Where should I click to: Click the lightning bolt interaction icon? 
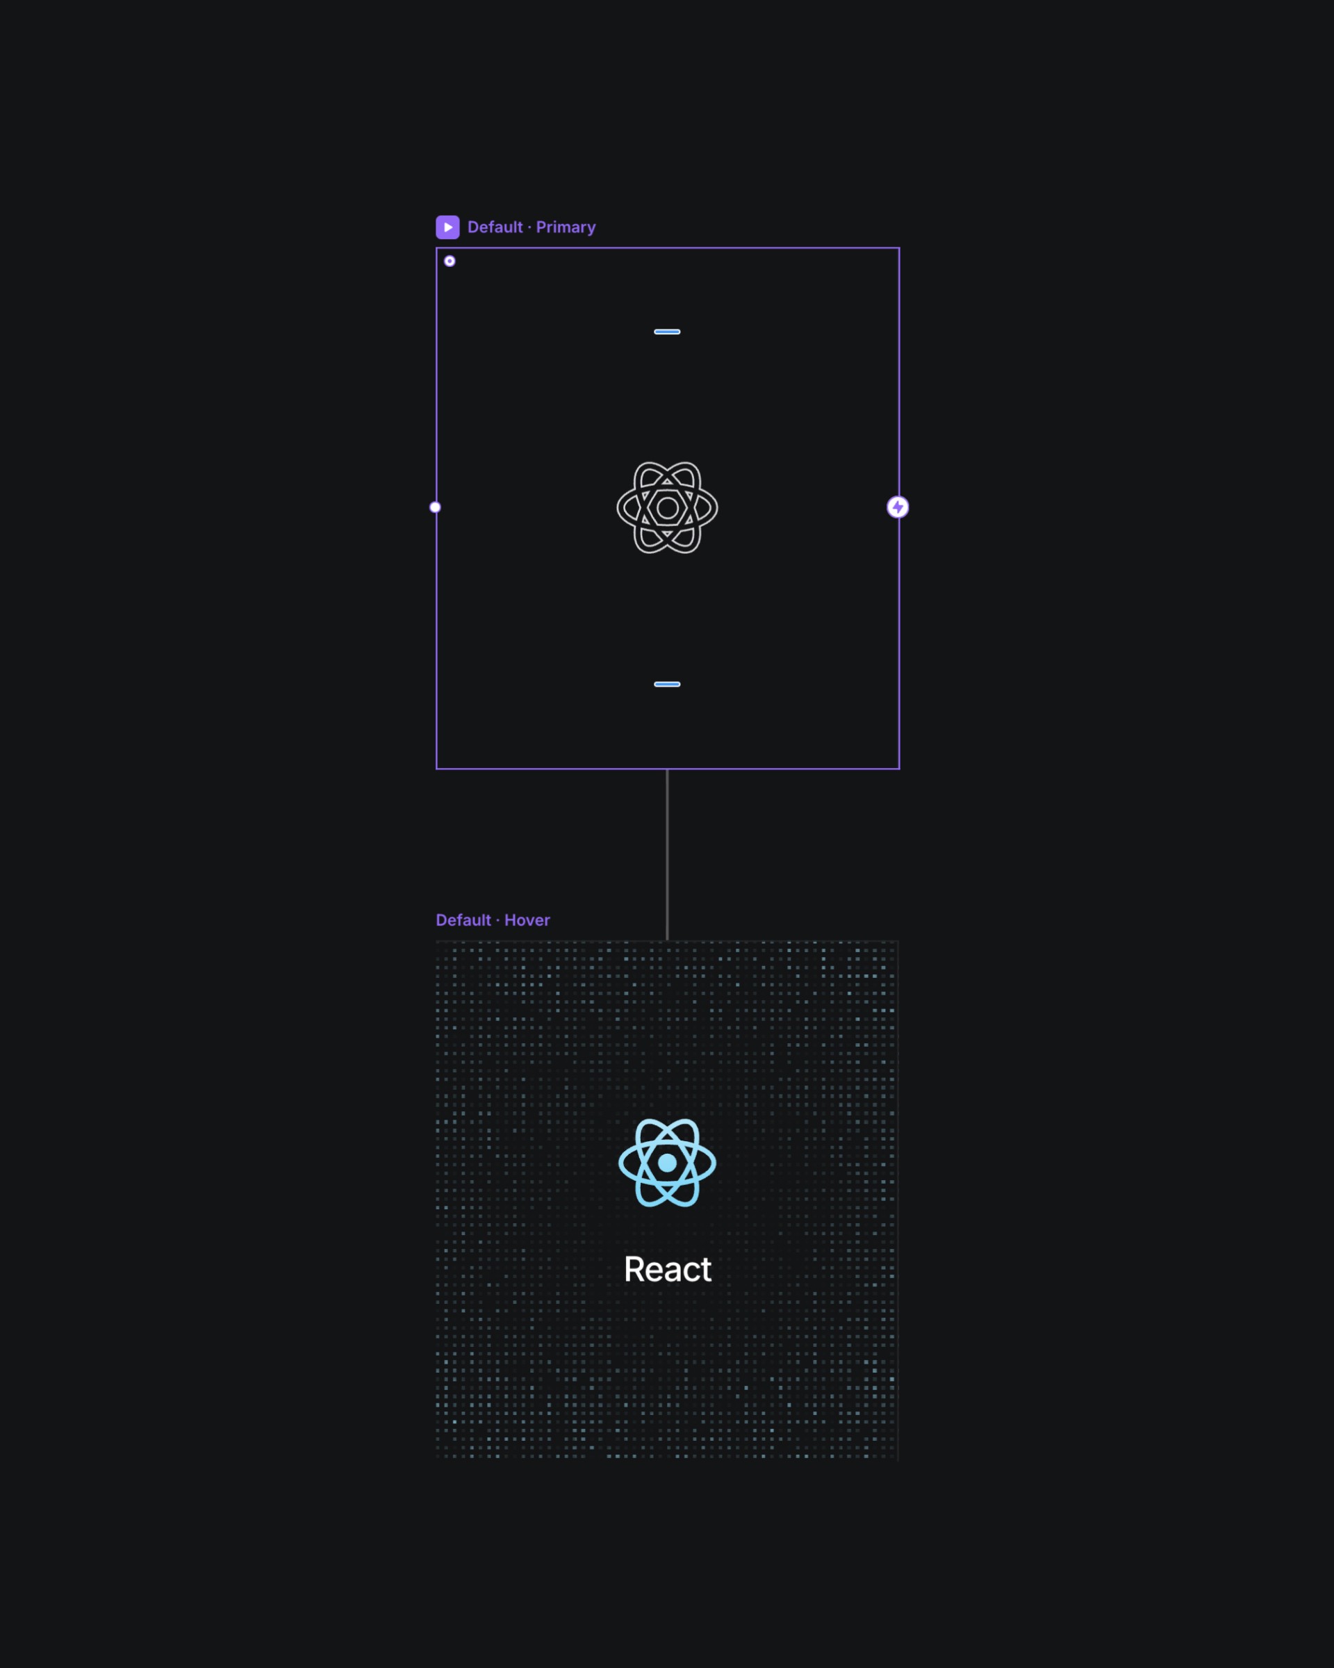897,508
